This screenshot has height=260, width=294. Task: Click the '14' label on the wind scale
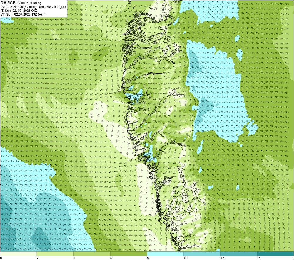[259, 258]
